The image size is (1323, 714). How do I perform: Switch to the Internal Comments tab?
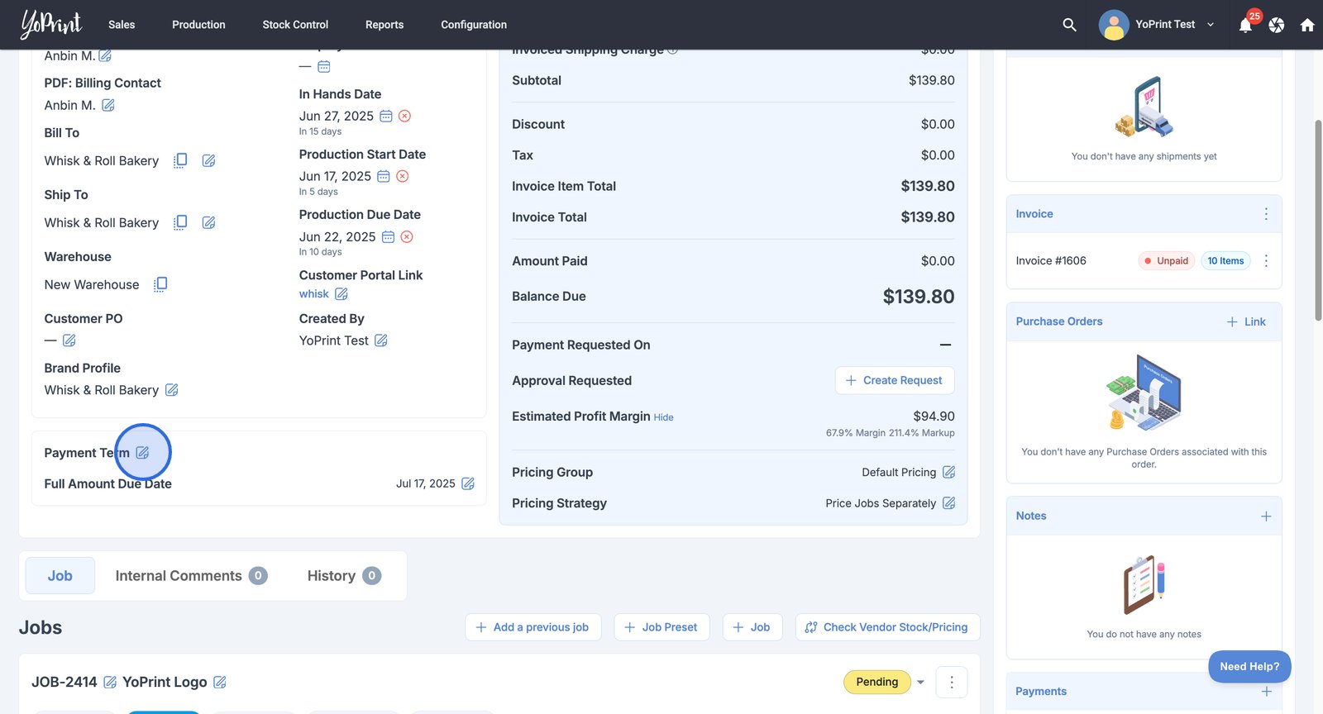click(x=190, y=576)
